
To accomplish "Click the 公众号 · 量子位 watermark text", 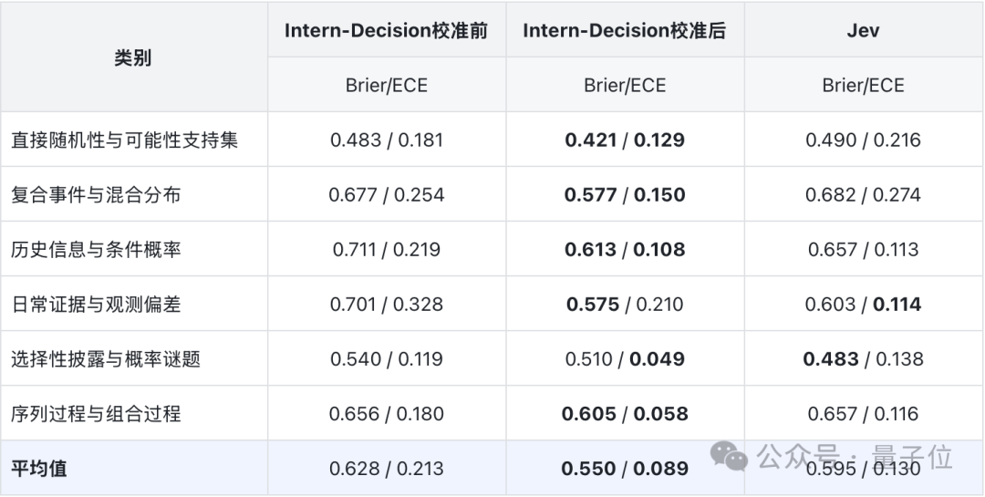I will 855,457.
